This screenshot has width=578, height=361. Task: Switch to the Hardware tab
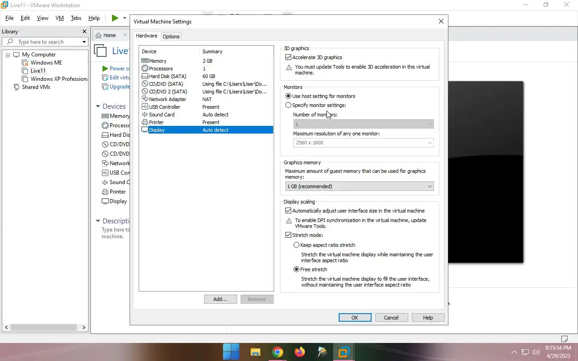pyautogui.click(x=147, y=36)
